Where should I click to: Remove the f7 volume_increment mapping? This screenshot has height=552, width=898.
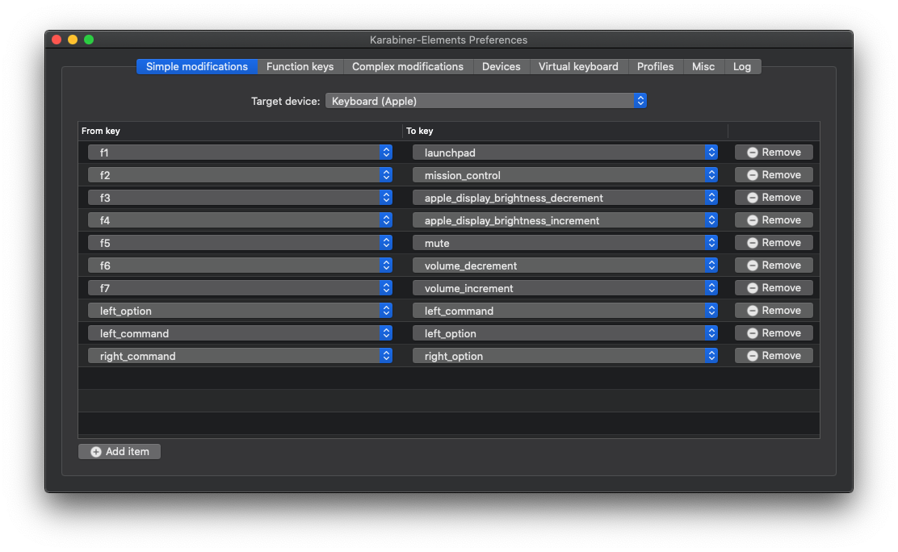point(774,288)
